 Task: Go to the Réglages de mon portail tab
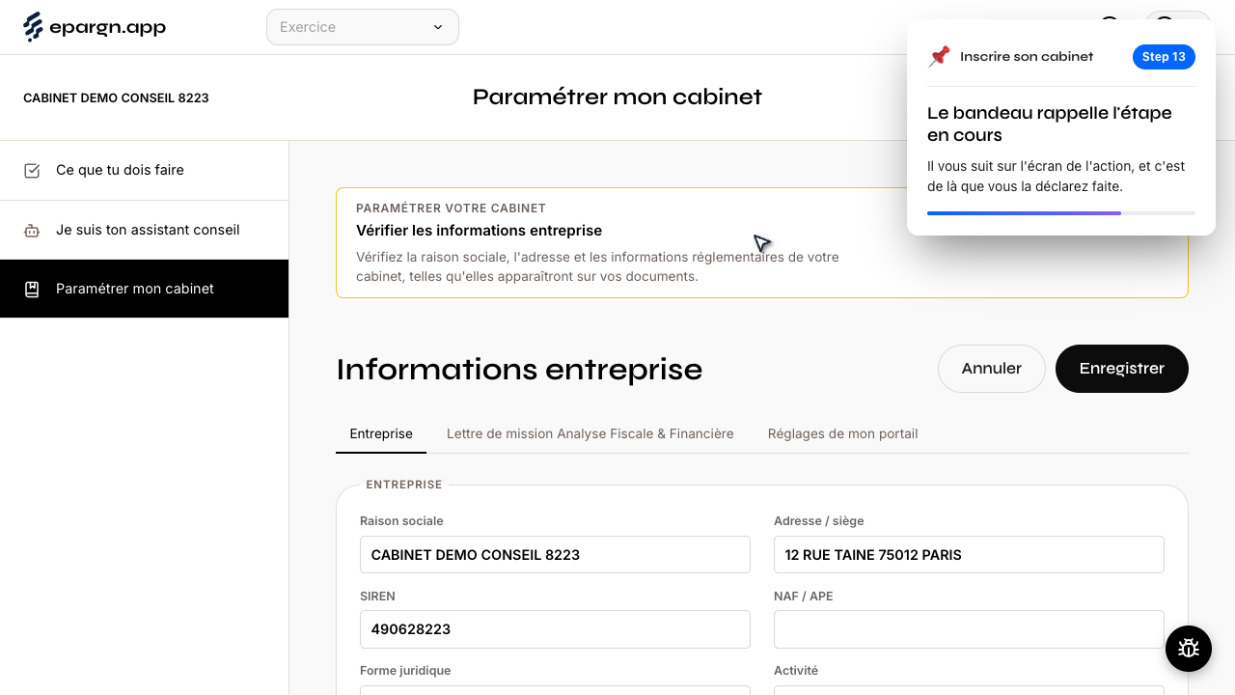(x=843, y=434)
